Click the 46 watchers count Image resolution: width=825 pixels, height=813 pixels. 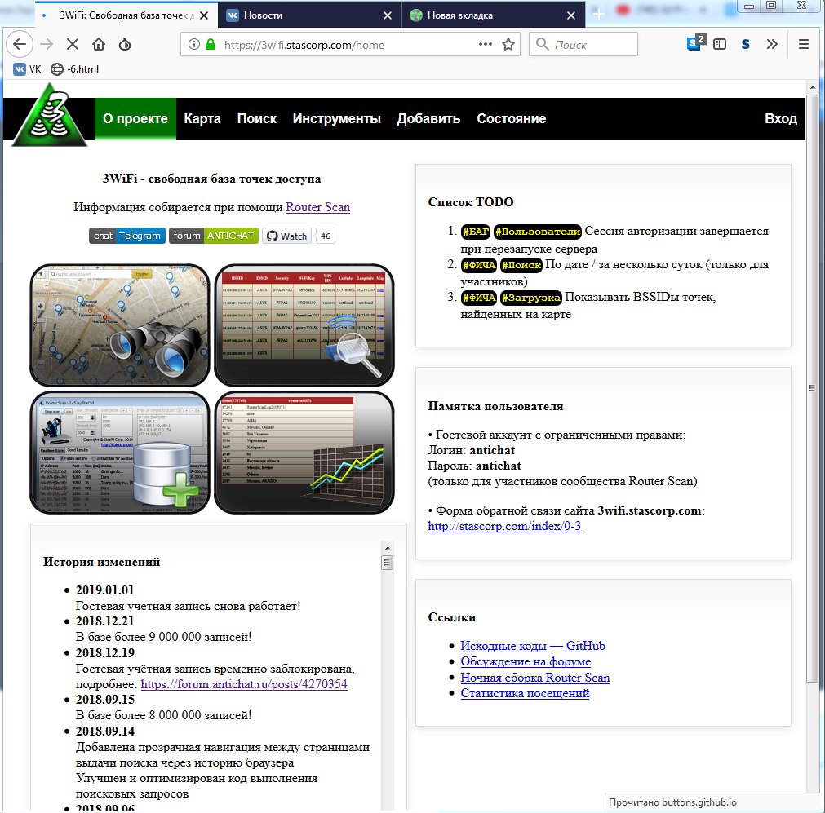[x=326, y=236]
